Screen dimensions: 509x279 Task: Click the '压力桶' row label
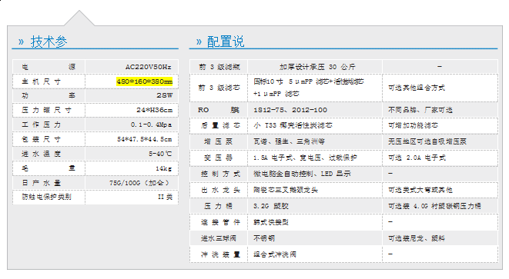pyautogui.click(x=218, y=206)
